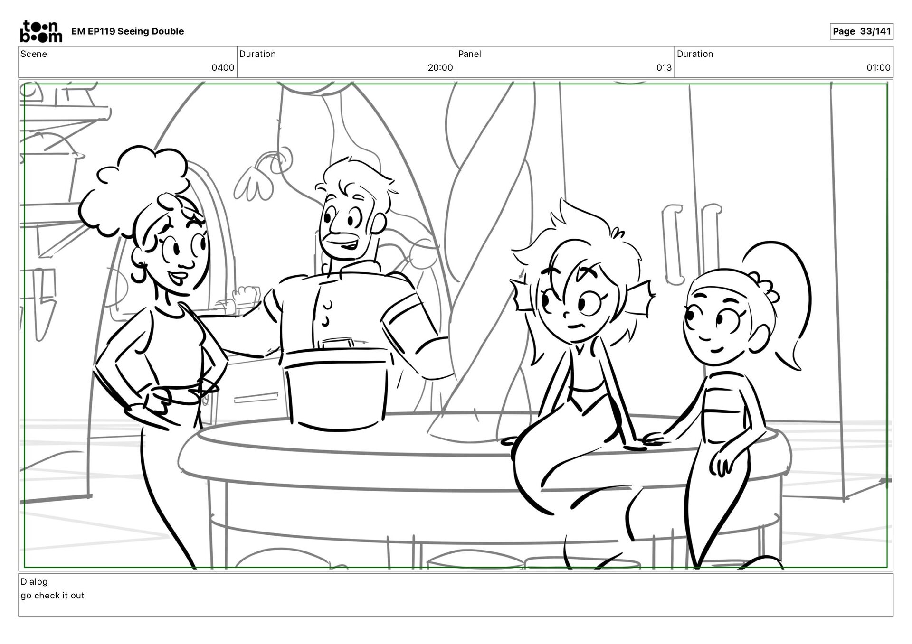The image size is (912, 644).
Task: Click the 'EM EP119 Seeing Double' title
Action: (x=127, y=31)
